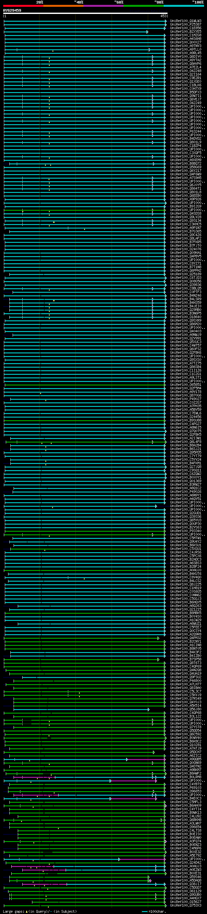Screen dimensions: 207x914
Task: Open the UniRef100_C5XGU1 hit
Action: click(186, 549)
